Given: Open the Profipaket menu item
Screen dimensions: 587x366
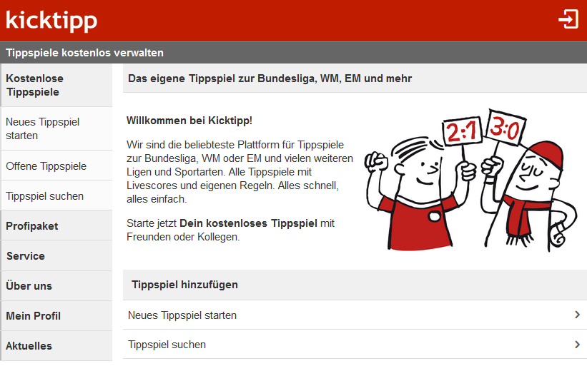Looking at the screenshot, I should [x=56, y=225].
